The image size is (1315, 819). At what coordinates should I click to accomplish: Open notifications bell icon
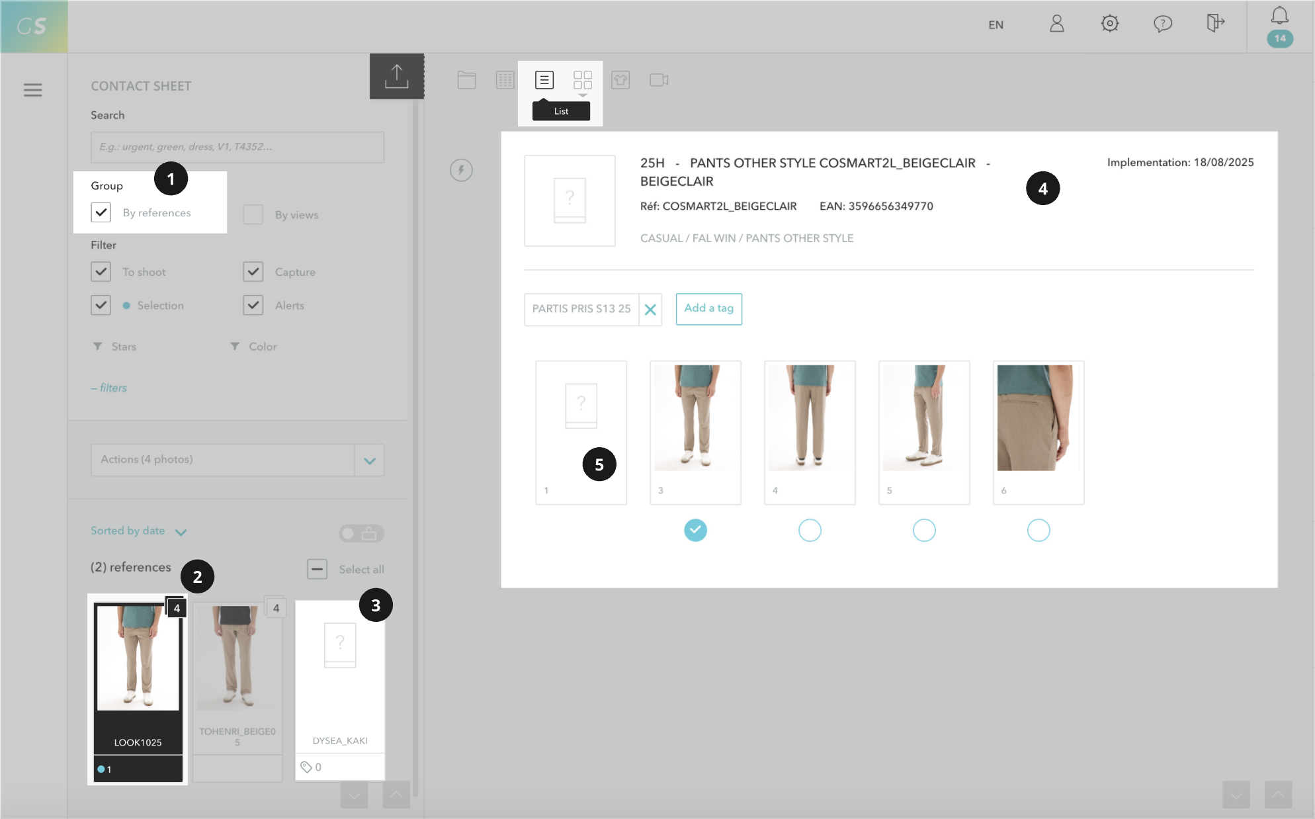click(x=1279, y=16)
